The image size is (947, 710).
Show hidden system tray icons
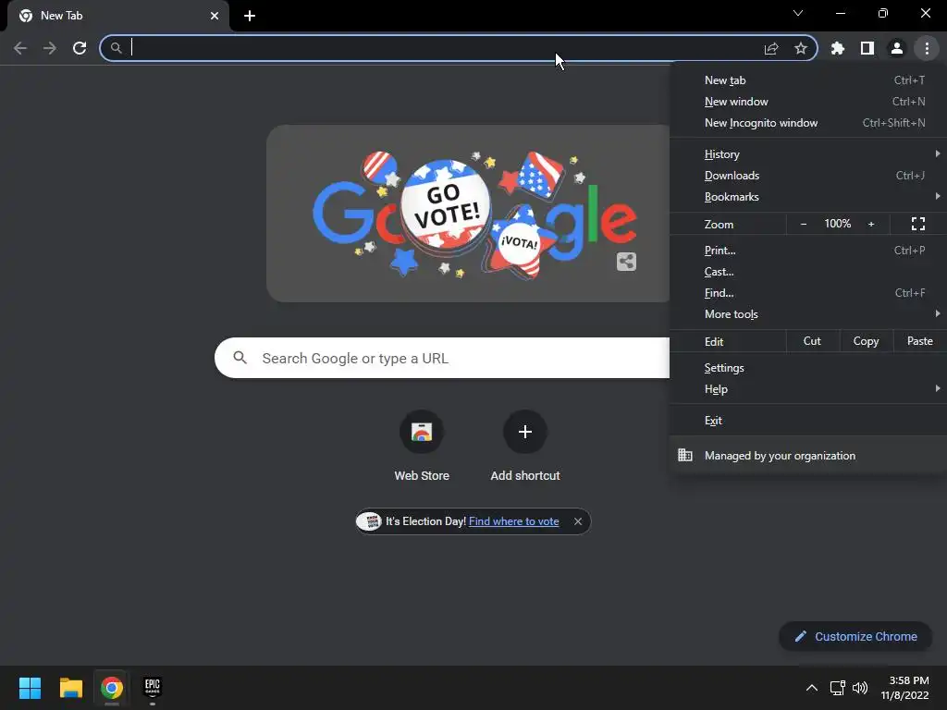pos(812,688)
